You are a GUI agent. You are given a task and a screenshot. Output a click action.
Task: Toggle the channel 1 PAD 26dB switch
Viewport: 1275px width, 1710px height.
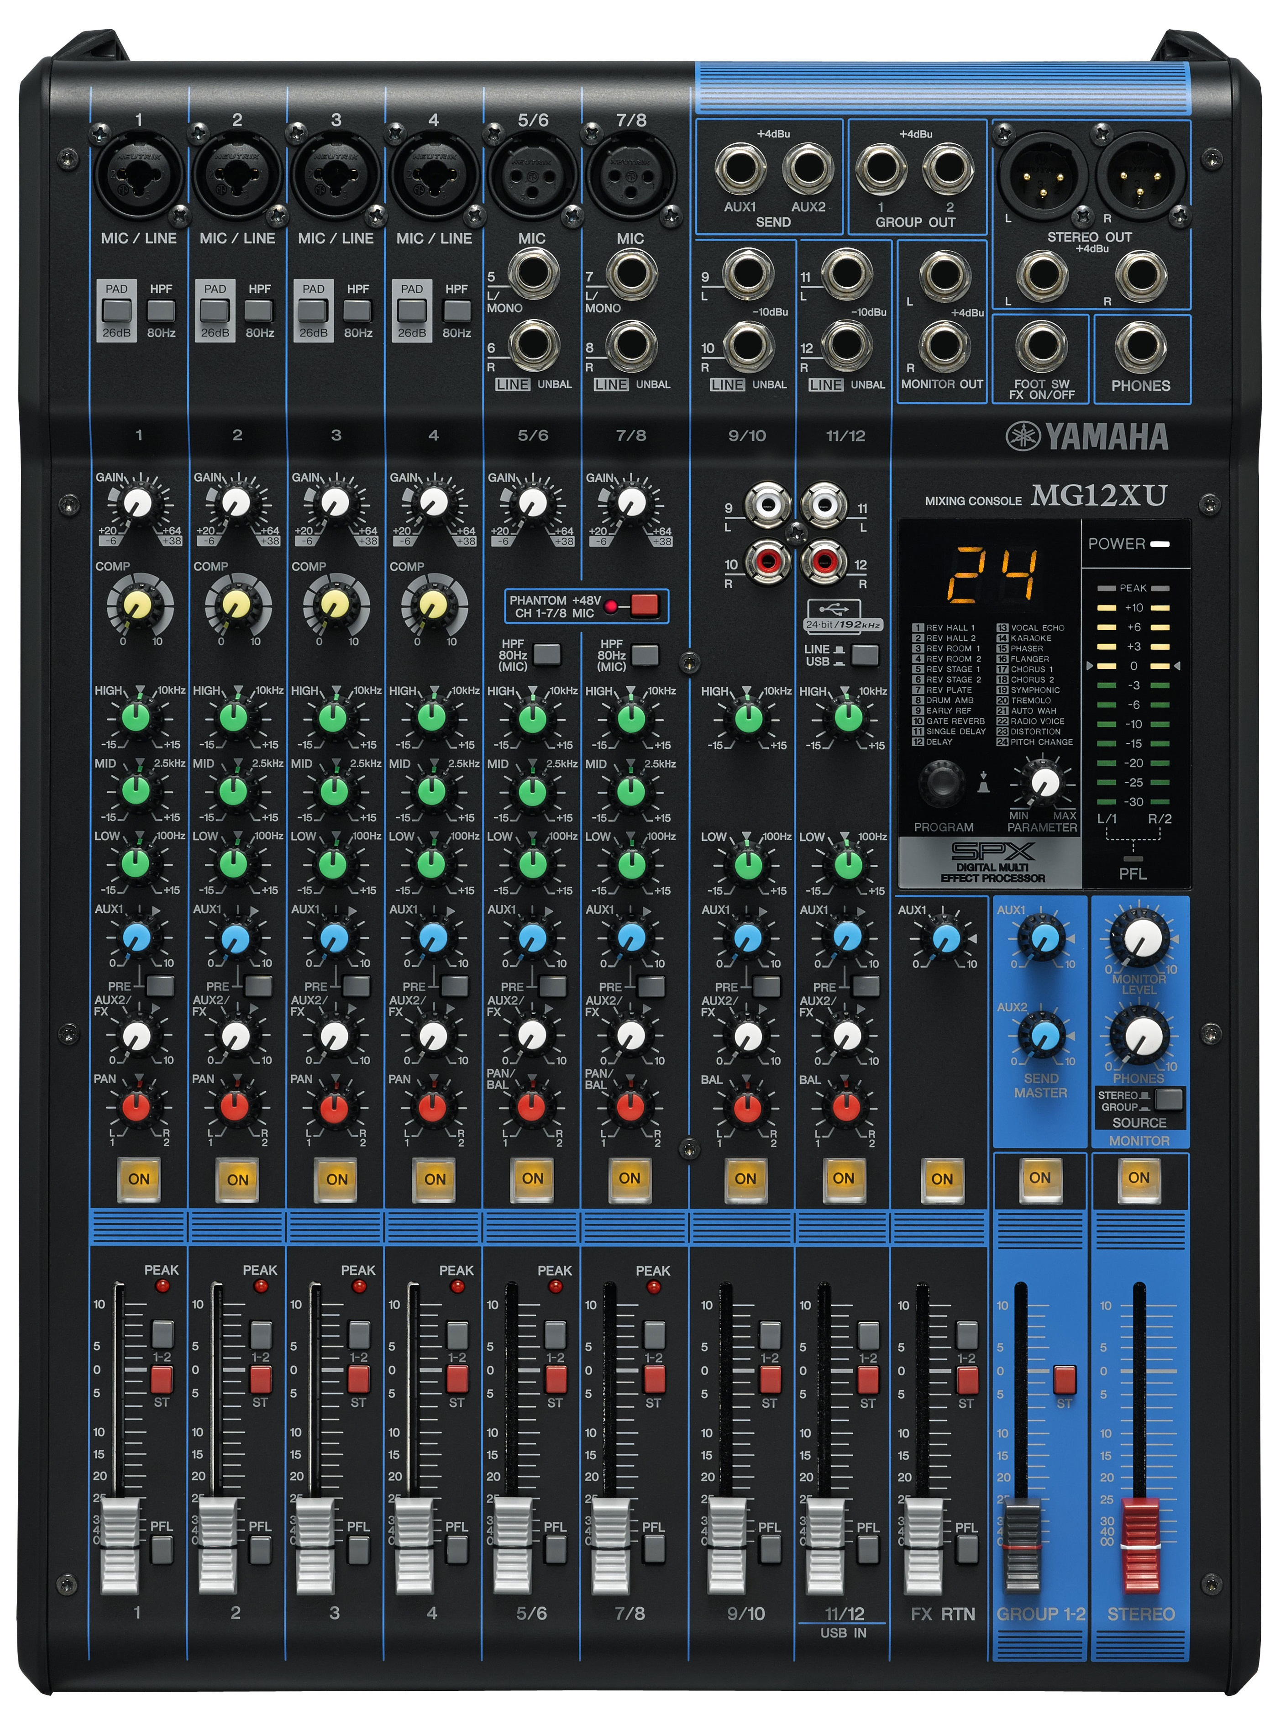[x=116, y=310]
